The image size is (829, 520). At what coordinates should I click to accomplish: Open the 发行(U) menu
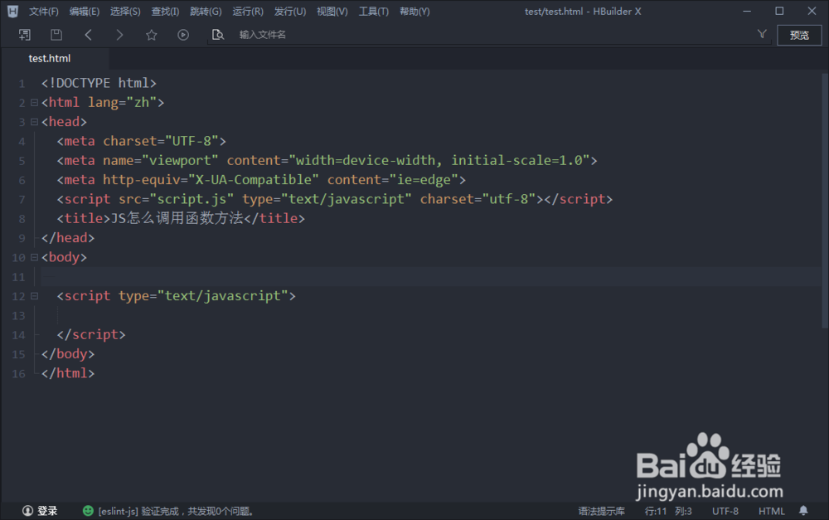[289, 11]
